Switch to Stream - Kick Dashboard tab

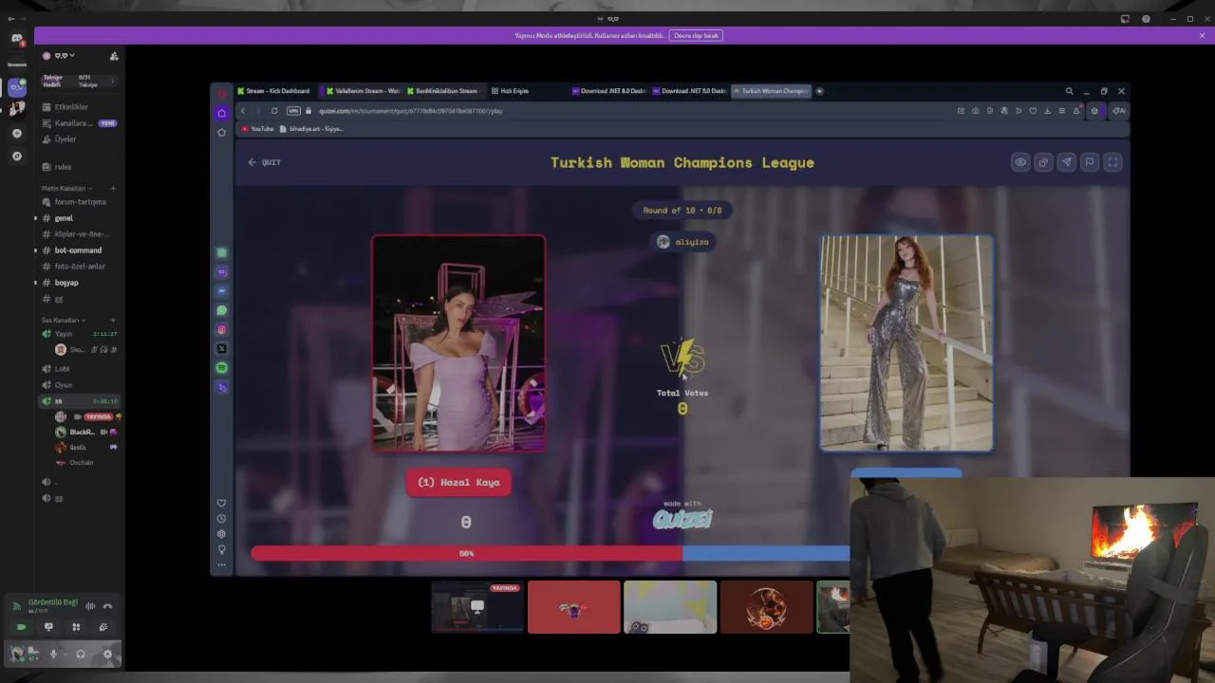coord(273,91)
